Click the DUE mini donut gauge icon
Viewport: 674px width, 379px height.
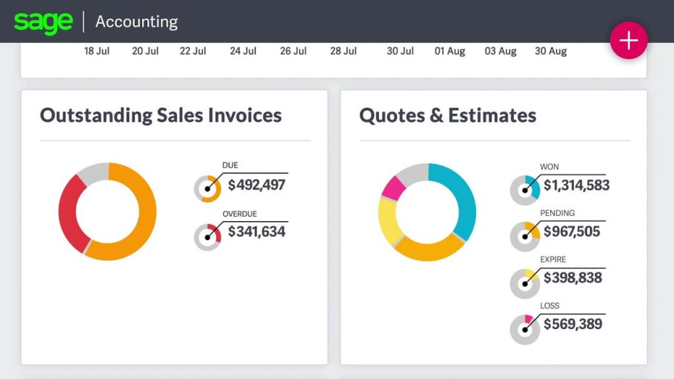[207, 189]
